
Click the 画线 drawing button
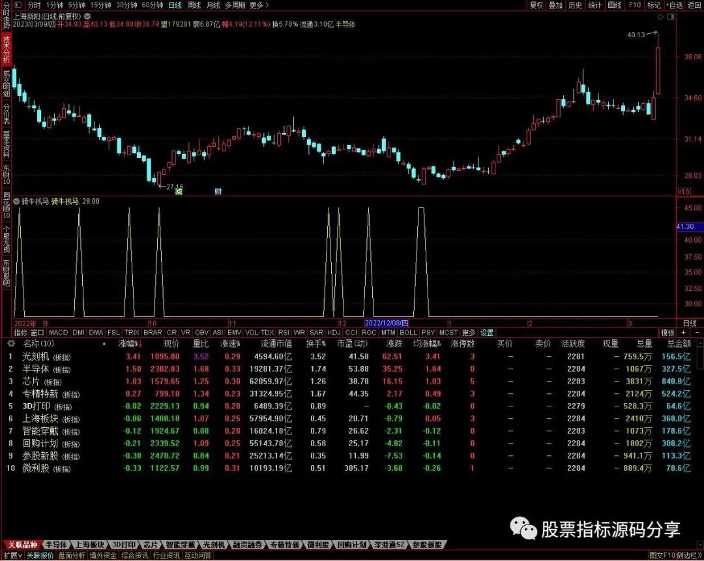point(615,5)
